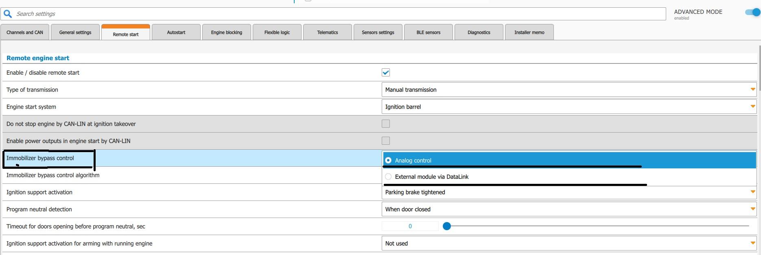Toggle the Advanced Mode switch

click(752, 12)
